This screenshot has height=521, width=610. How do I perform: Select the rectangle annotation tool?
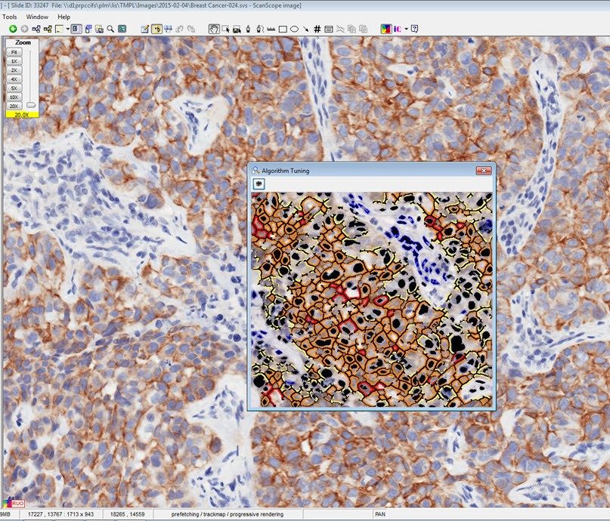pyautogui.click(x=283, y=29)
